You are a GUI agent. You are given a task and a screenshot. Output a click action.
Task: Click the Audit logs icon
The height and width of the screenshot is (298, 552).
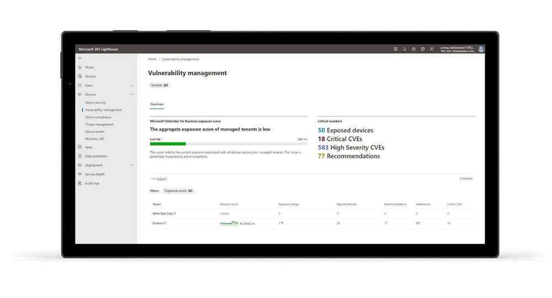tap(80, 183)
